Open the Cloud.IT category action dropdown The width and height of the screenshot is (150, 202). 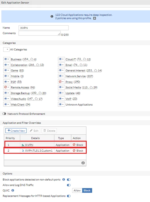tap(61, 59)
